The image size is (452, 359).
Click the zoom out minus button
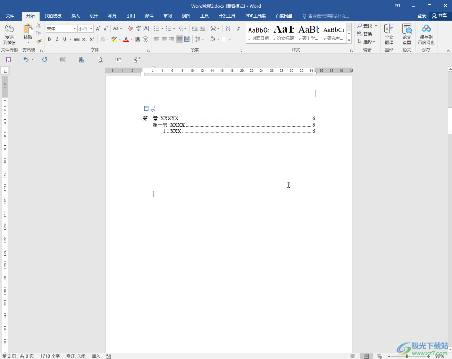point(389,356)
